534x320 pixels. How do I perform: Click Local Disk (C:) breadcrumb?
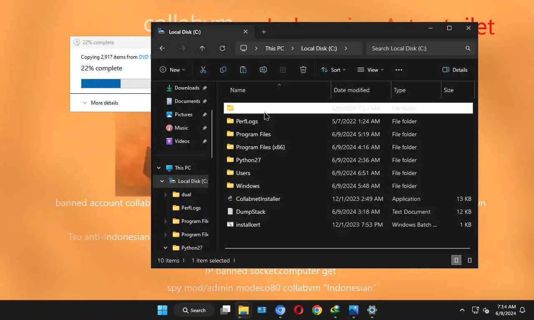click(319, 48)
